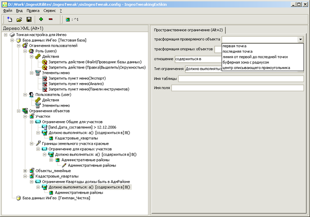Click the red minus Remove node icon
310x217 pixels.
(51, 19)
